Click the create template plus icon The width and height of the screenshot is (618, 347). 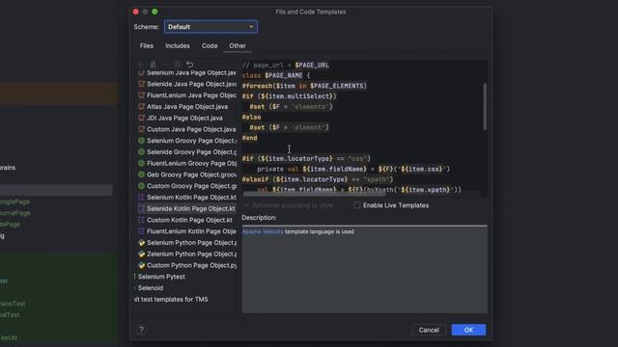point(141,65)
